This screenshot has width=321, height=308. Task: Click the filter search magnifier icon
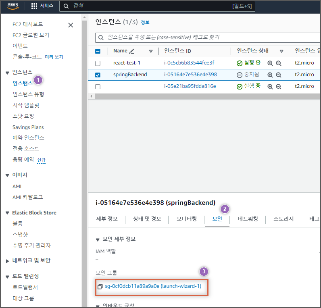coord(101,37)
